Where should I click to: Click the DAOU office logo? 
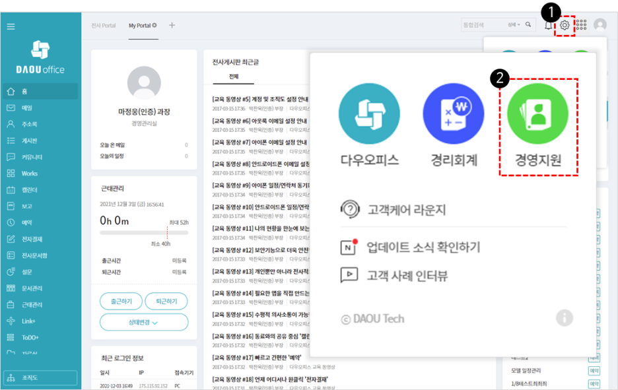(40, 57)
